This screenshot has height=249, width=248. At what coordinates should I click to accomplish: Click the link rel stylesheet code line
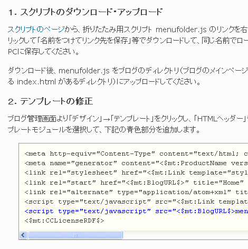(136, 173)
